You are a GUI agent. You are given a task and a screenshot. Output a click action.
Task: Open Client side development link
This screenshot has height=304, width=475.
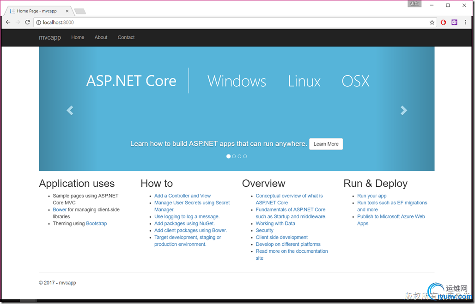pos(282,238)
